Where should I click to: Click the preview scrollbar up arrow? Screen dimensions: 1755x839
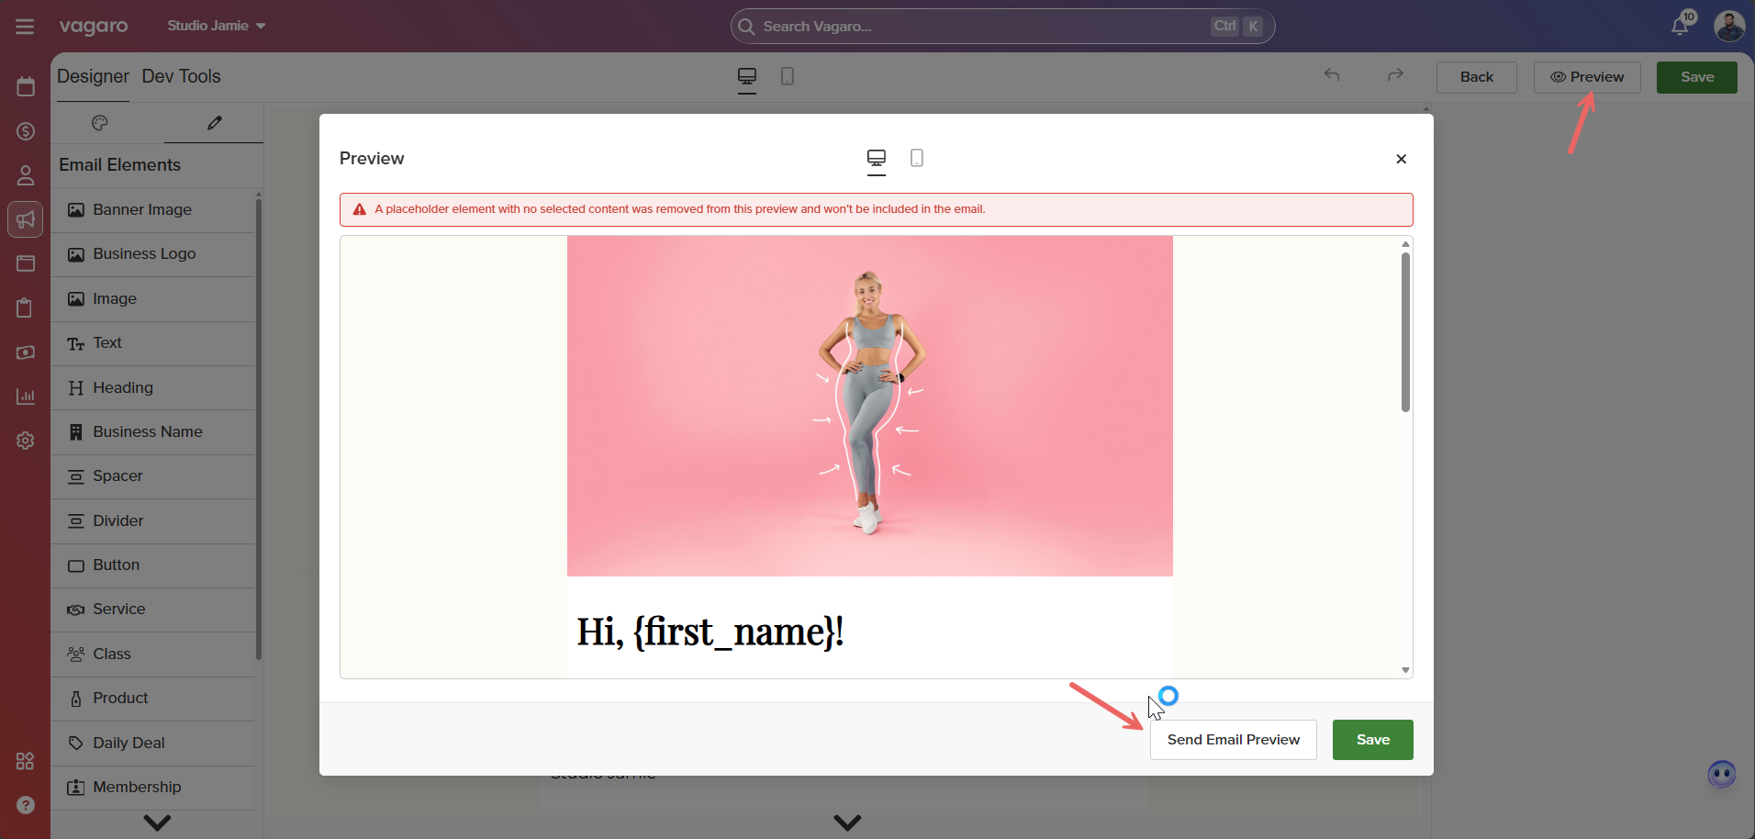(1405, 244)
